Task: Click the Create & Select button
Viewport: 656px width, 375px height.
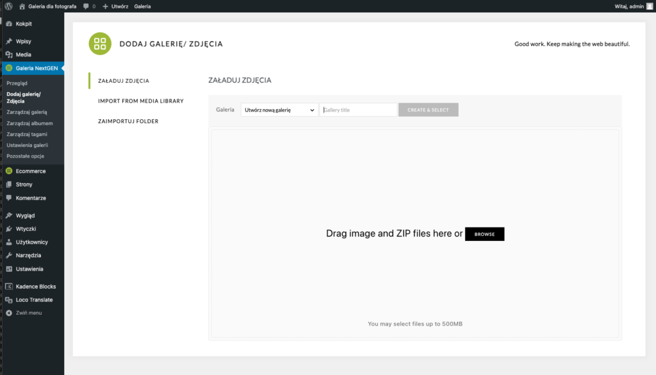Action: [x=428, y=110]
